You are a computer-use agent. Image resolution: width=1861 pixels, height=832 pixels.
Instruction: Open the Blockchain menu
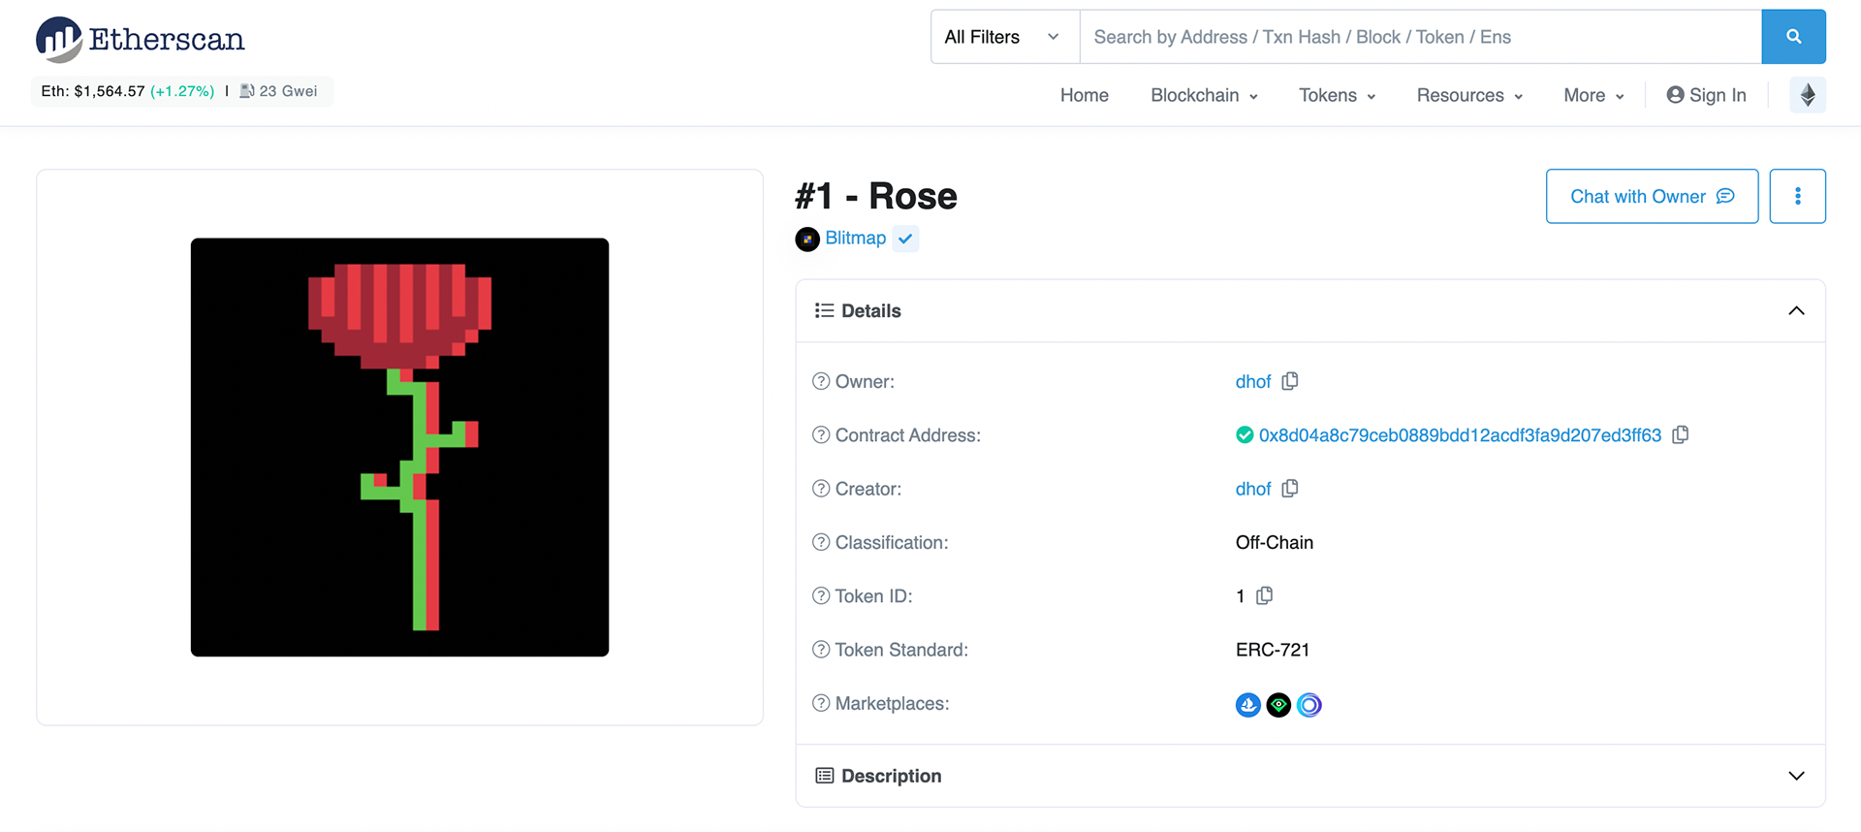pos(1204,95)
